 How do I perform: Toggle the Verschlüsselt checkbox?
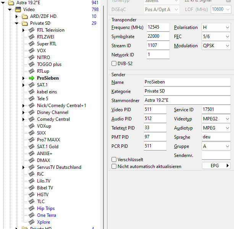click(x=114, y=160)
